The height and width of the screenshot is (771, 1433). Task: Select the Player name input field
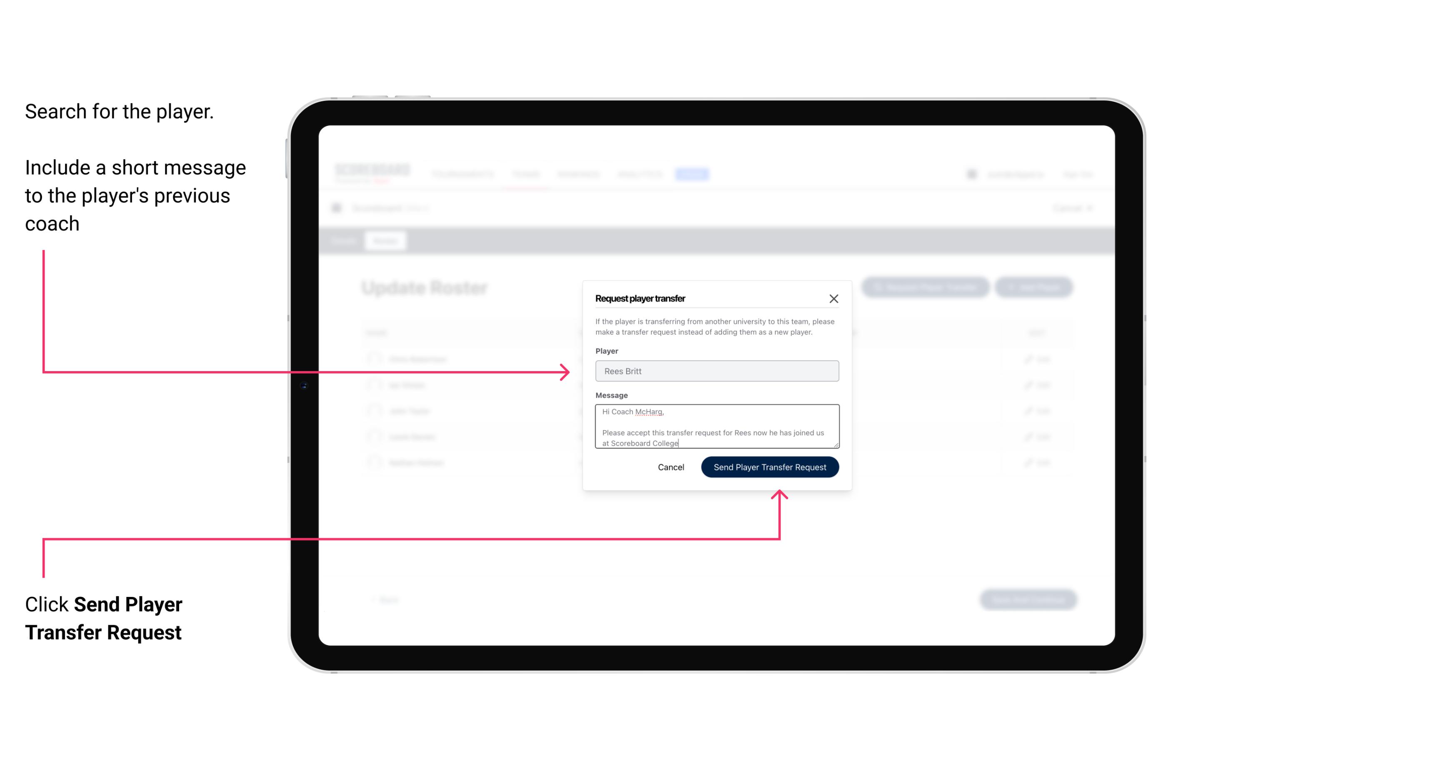(x=717, y=371)
